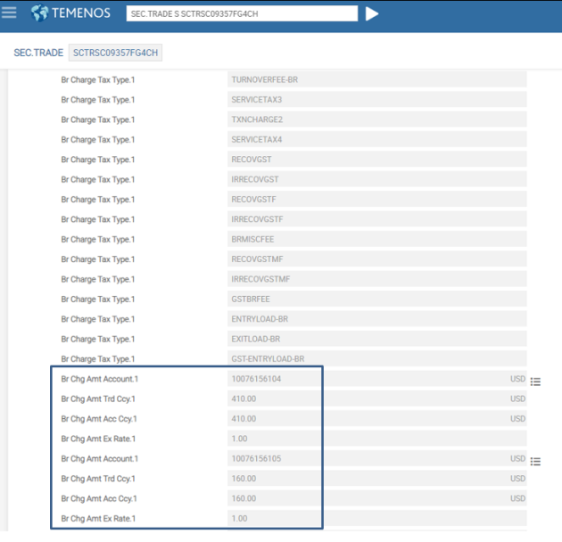Viewport: 562px width, 542px height.
Task: Click the SEC.TRADE heading label
Action: 38,53
